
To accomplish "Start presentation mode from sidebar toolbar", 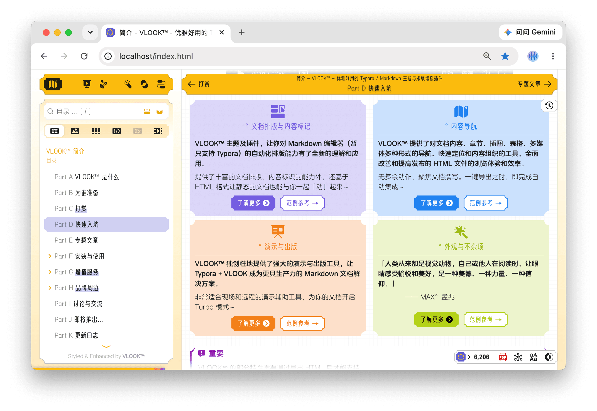I will 87,84.
